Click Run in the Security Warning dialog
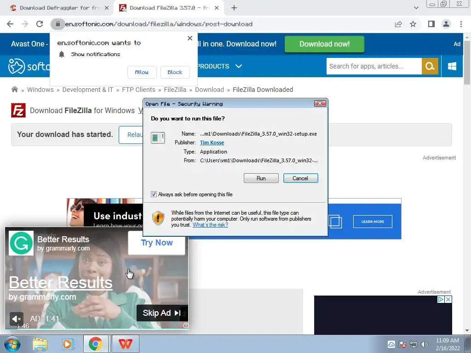This screenshot has height=353, width=471. [261, 178]
